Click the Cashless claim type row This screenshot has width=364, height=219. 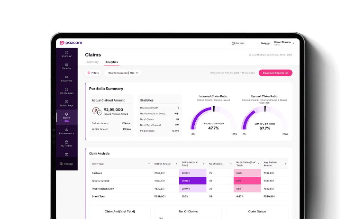pyautogui.click(x=189, y=173)
